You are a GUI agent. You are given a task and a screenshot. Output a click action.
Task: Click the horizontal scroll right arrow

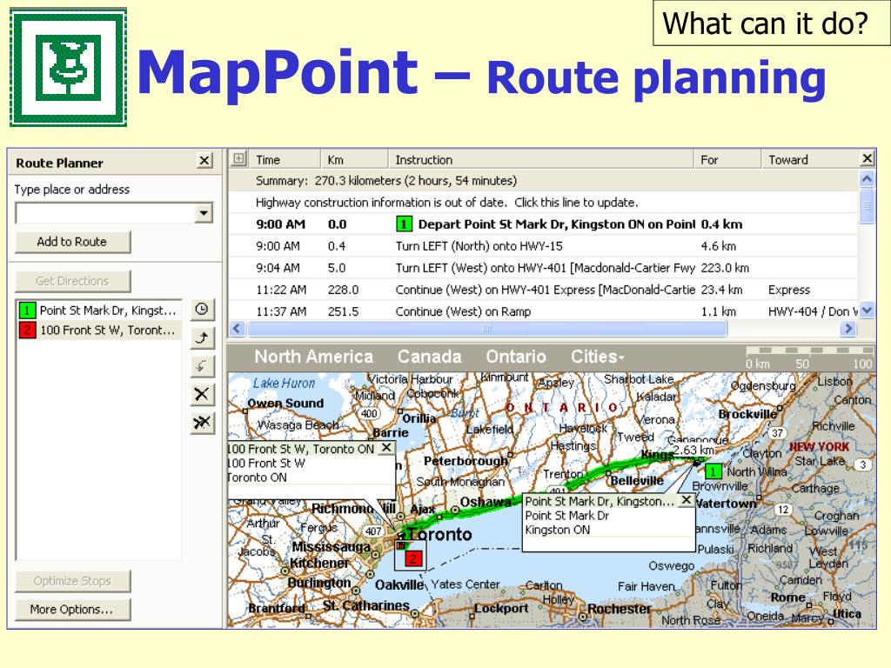(x=848, y=328)
